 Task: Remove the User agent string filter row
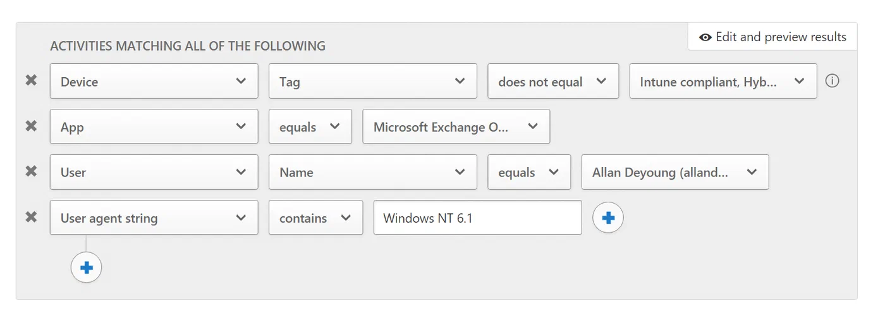[x=31, y=217]
